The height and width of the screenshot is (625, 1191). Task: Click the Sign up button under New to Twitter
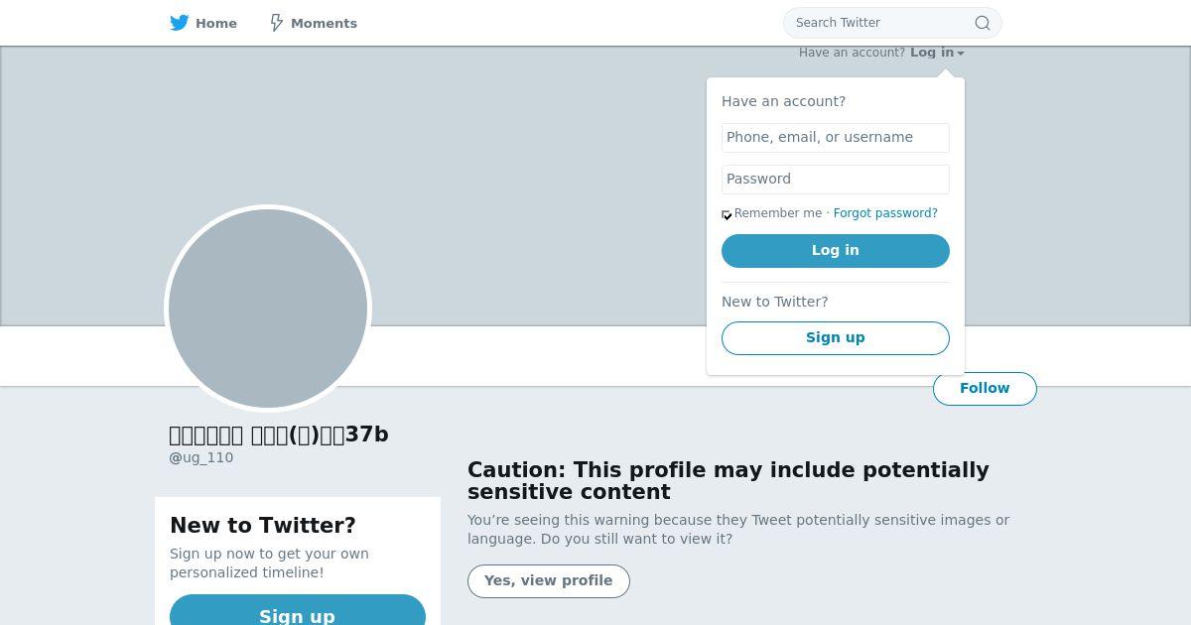click(x=298, y=610)
